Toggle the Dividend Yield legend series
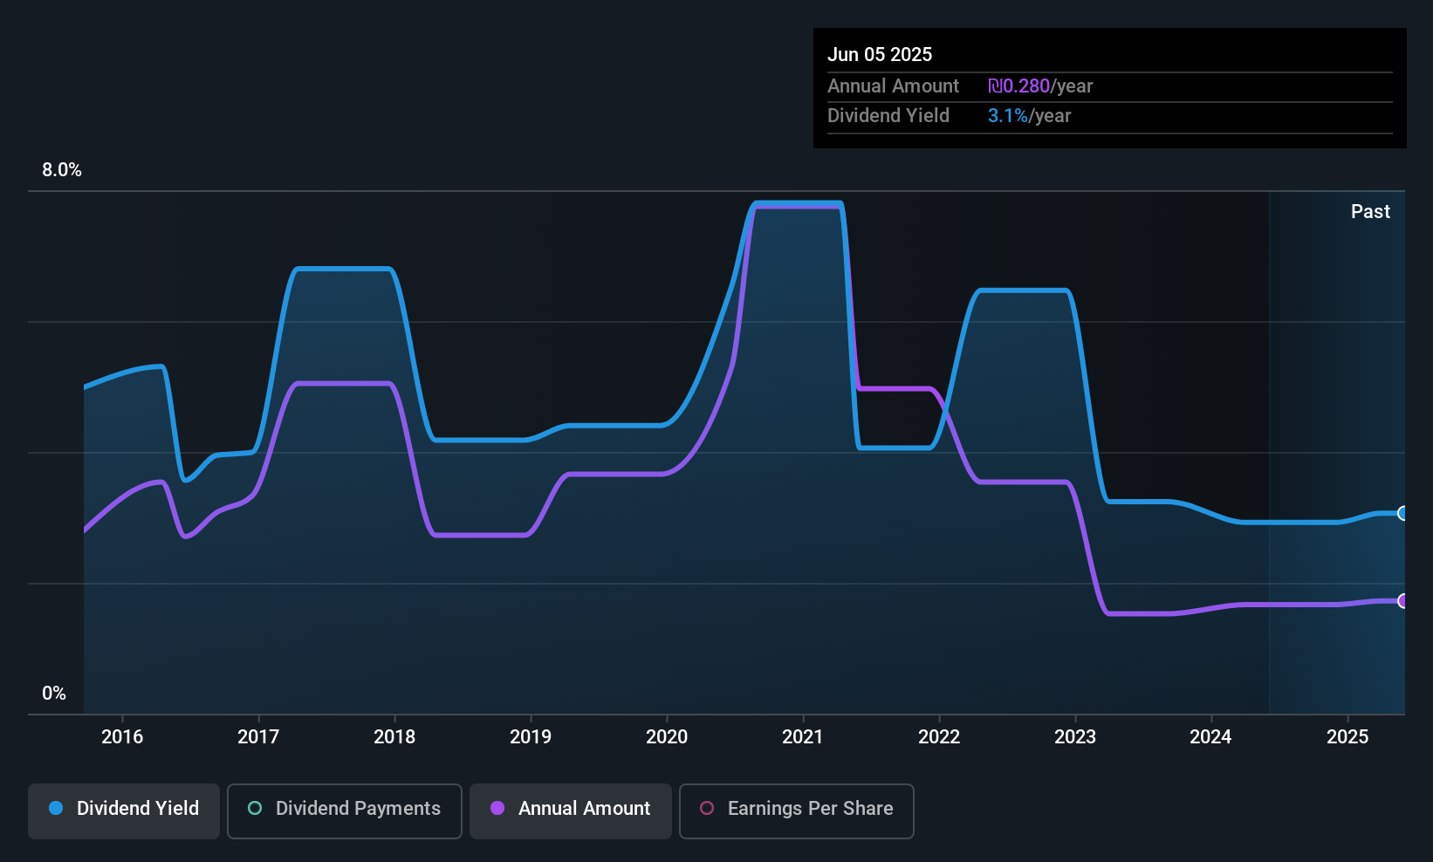 [124, 810]
